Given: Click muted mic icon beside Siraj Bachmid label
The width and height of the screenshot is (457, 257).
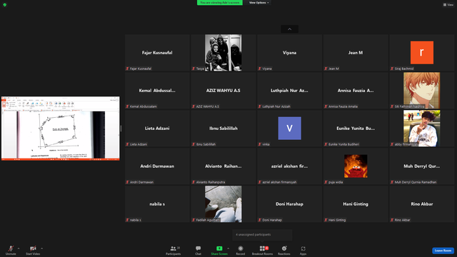Looking at the screenshot, I should [x=392, y=69].
